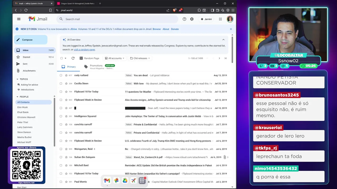The width and height of the screenshot is (337, 189).
Task: Toggle the browser sidebar panel icon
Action: (x=212, y=10)
